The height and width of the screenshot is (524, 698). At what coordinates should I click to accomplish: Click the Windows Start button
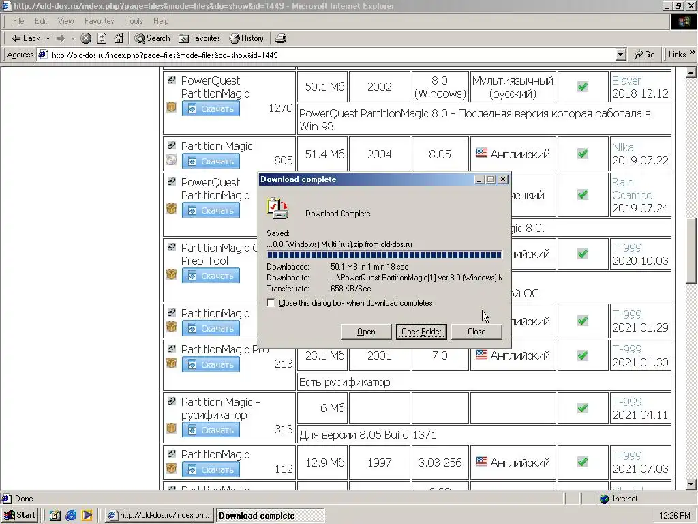(x=20, y=515)
